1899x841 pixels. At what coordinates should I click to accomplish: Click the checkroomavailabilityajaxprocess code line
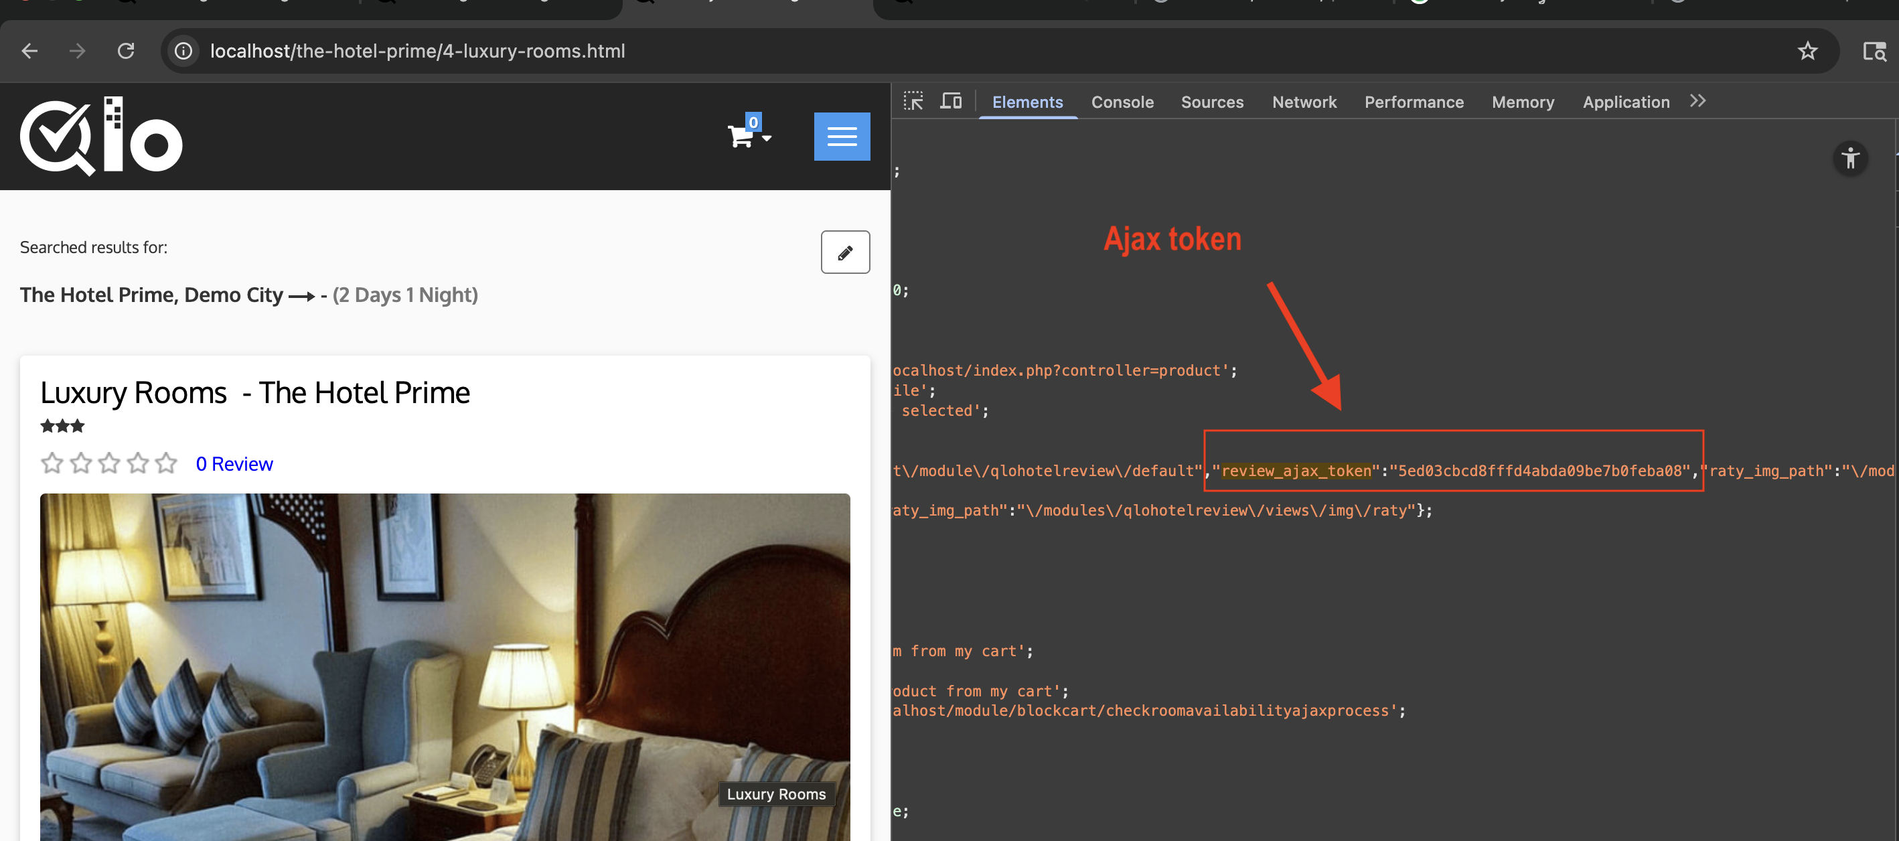point(1149,711)
